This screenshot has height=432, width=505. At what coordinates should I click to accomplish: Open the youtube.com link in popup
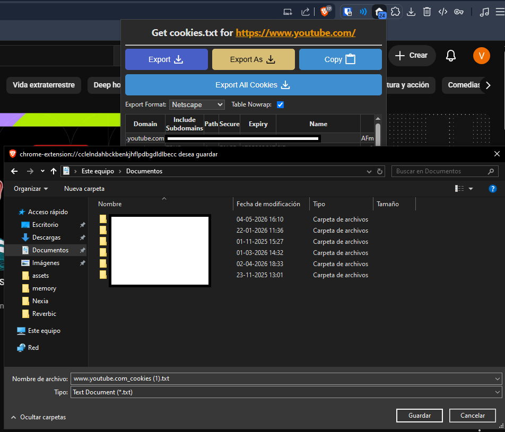coord(295,33)
